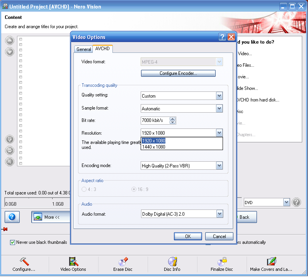Click the third gray round button icon
This screenshot has width=308, height=277.
10,139
